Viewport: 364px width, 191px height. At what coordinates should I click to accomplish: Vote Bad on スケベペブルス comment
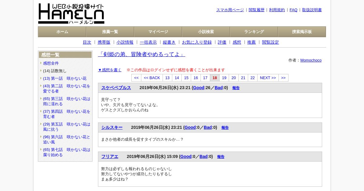(219, 88)
